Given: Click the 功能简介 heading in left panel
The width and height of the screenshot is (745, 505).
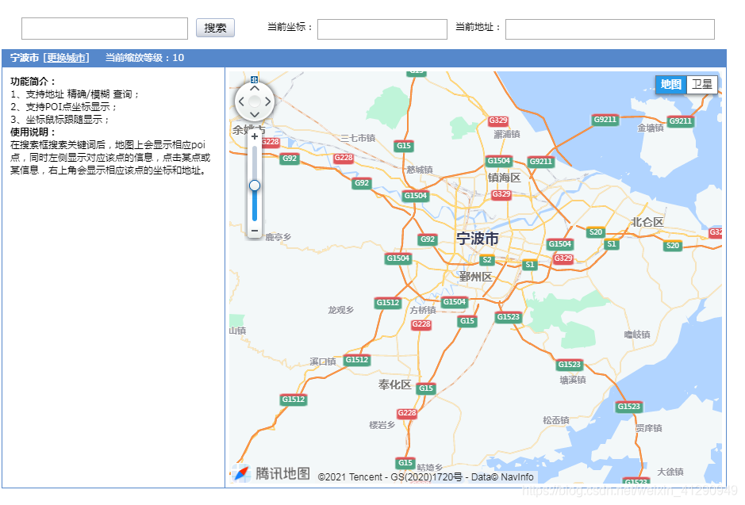Looking at the screenshot, I should pos(33,81).
